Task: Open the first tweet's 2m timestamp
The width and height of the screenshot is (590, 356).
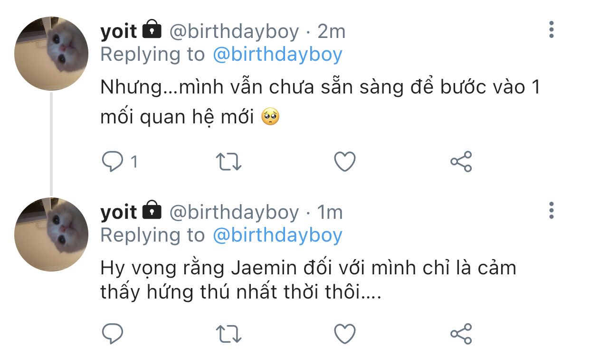Action: click(x=332, y=32)
